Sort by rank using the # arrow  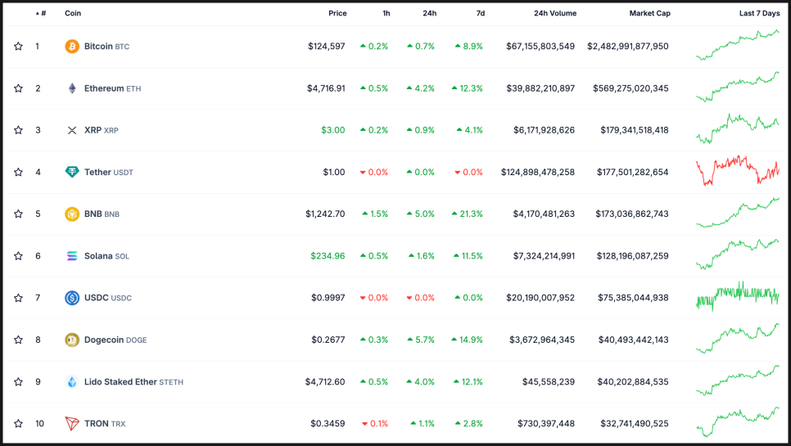(40, 13)
